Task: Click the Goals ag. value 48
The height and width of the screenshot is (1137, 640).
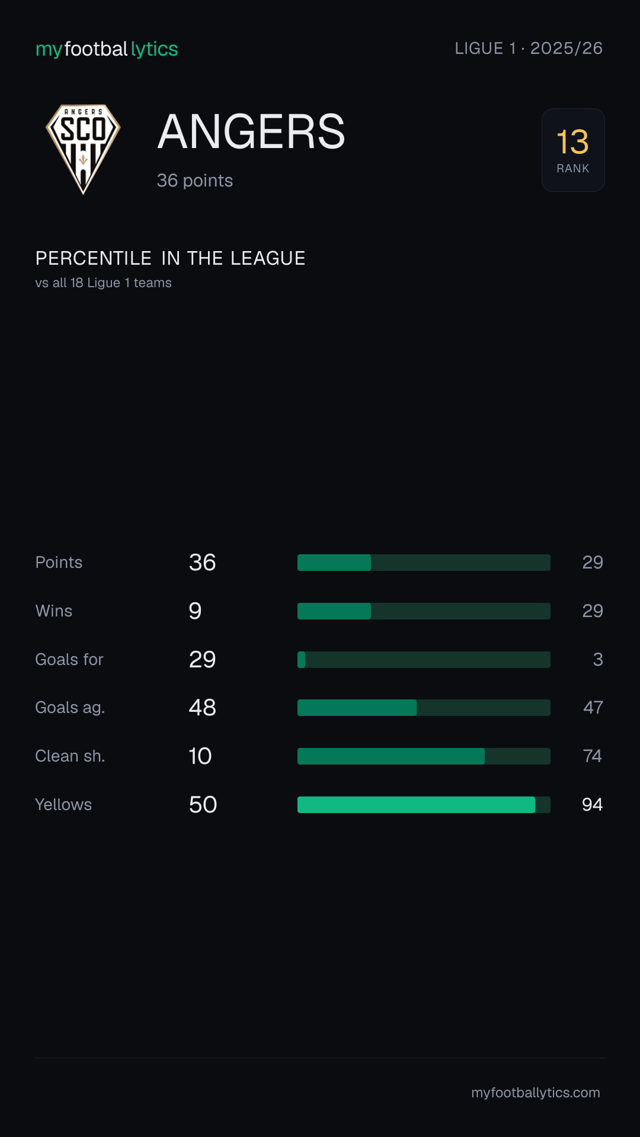Action: pyautogui.click(x=203, y=708)
